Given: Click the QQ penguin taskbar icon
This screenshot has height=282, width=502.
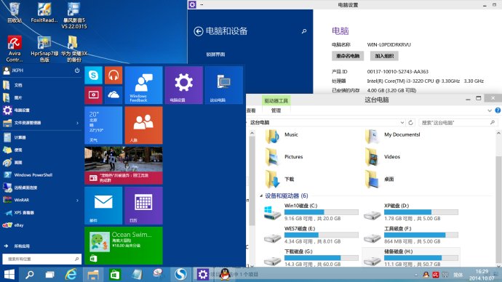Looking at the screenshot, I should (225, 274).
